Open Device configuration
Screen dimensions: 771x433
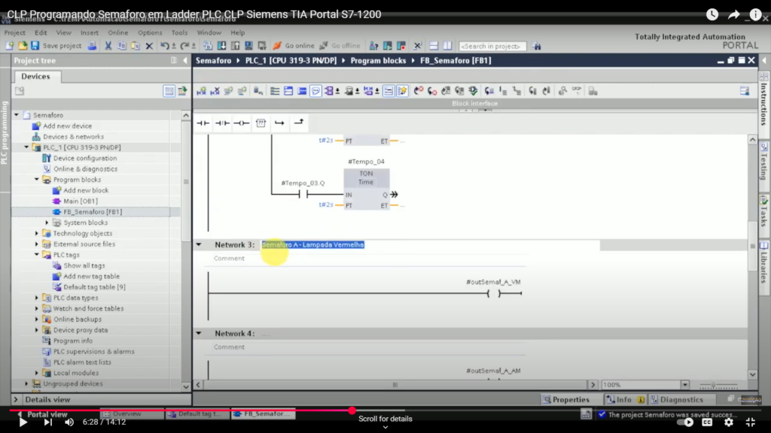tap(85, 158)
